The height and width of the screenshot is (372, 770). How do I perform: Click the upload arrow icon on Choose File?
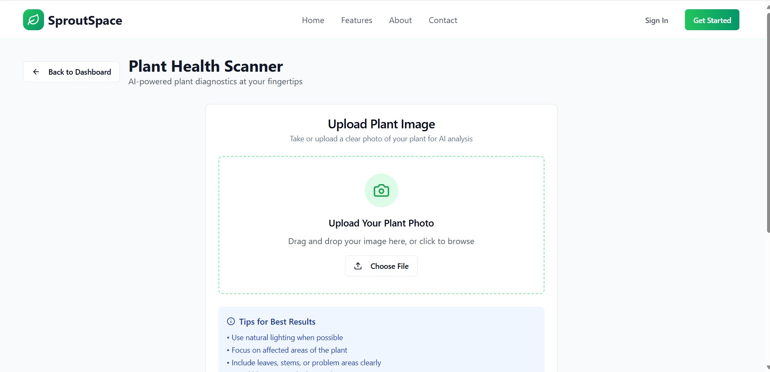tap(358, 266)
